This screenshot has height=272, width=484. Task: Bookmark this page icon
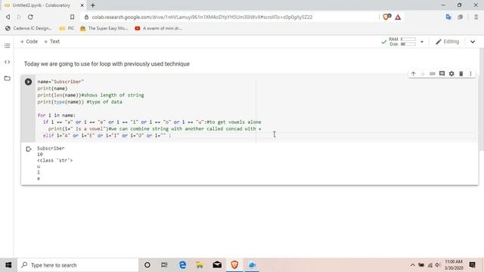point(72,17)
